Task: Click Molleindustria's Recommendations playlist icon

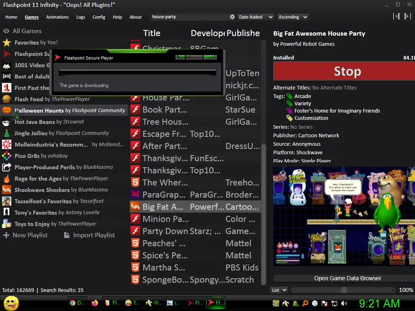Action: [x=6, y=145]
